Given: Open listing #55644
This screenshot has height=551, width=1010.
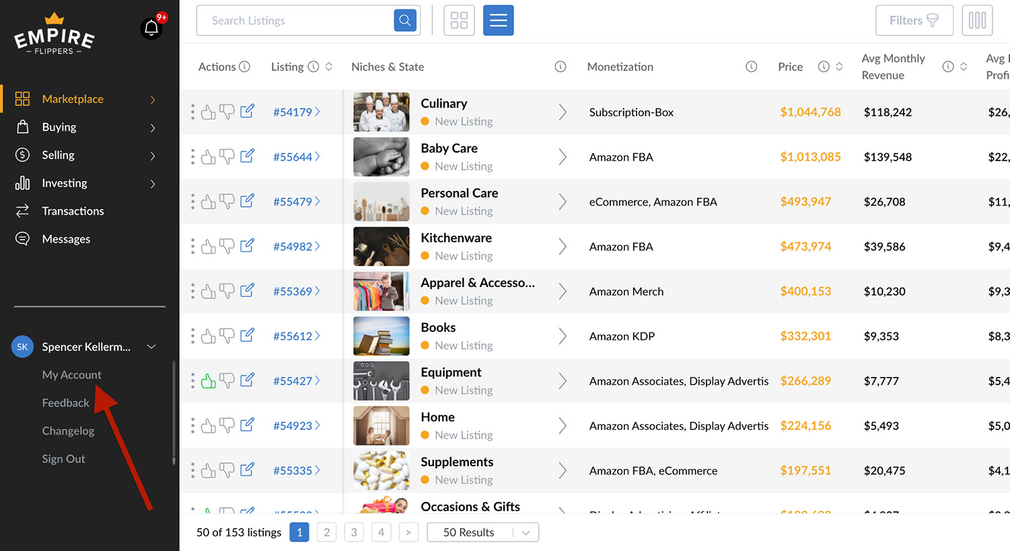Looking at the screenshot, I should coord(296,157).
